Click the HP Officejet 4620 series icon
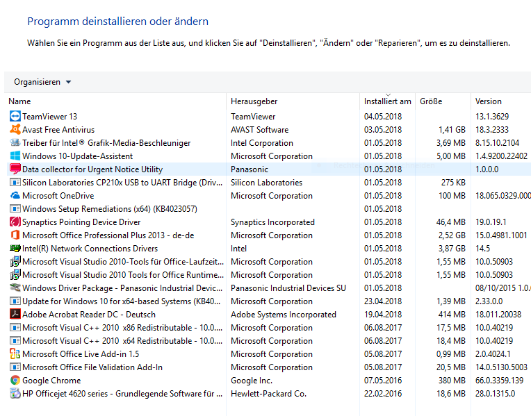The width and height of the screenshot is (531, 416). [x=15, y=394]
